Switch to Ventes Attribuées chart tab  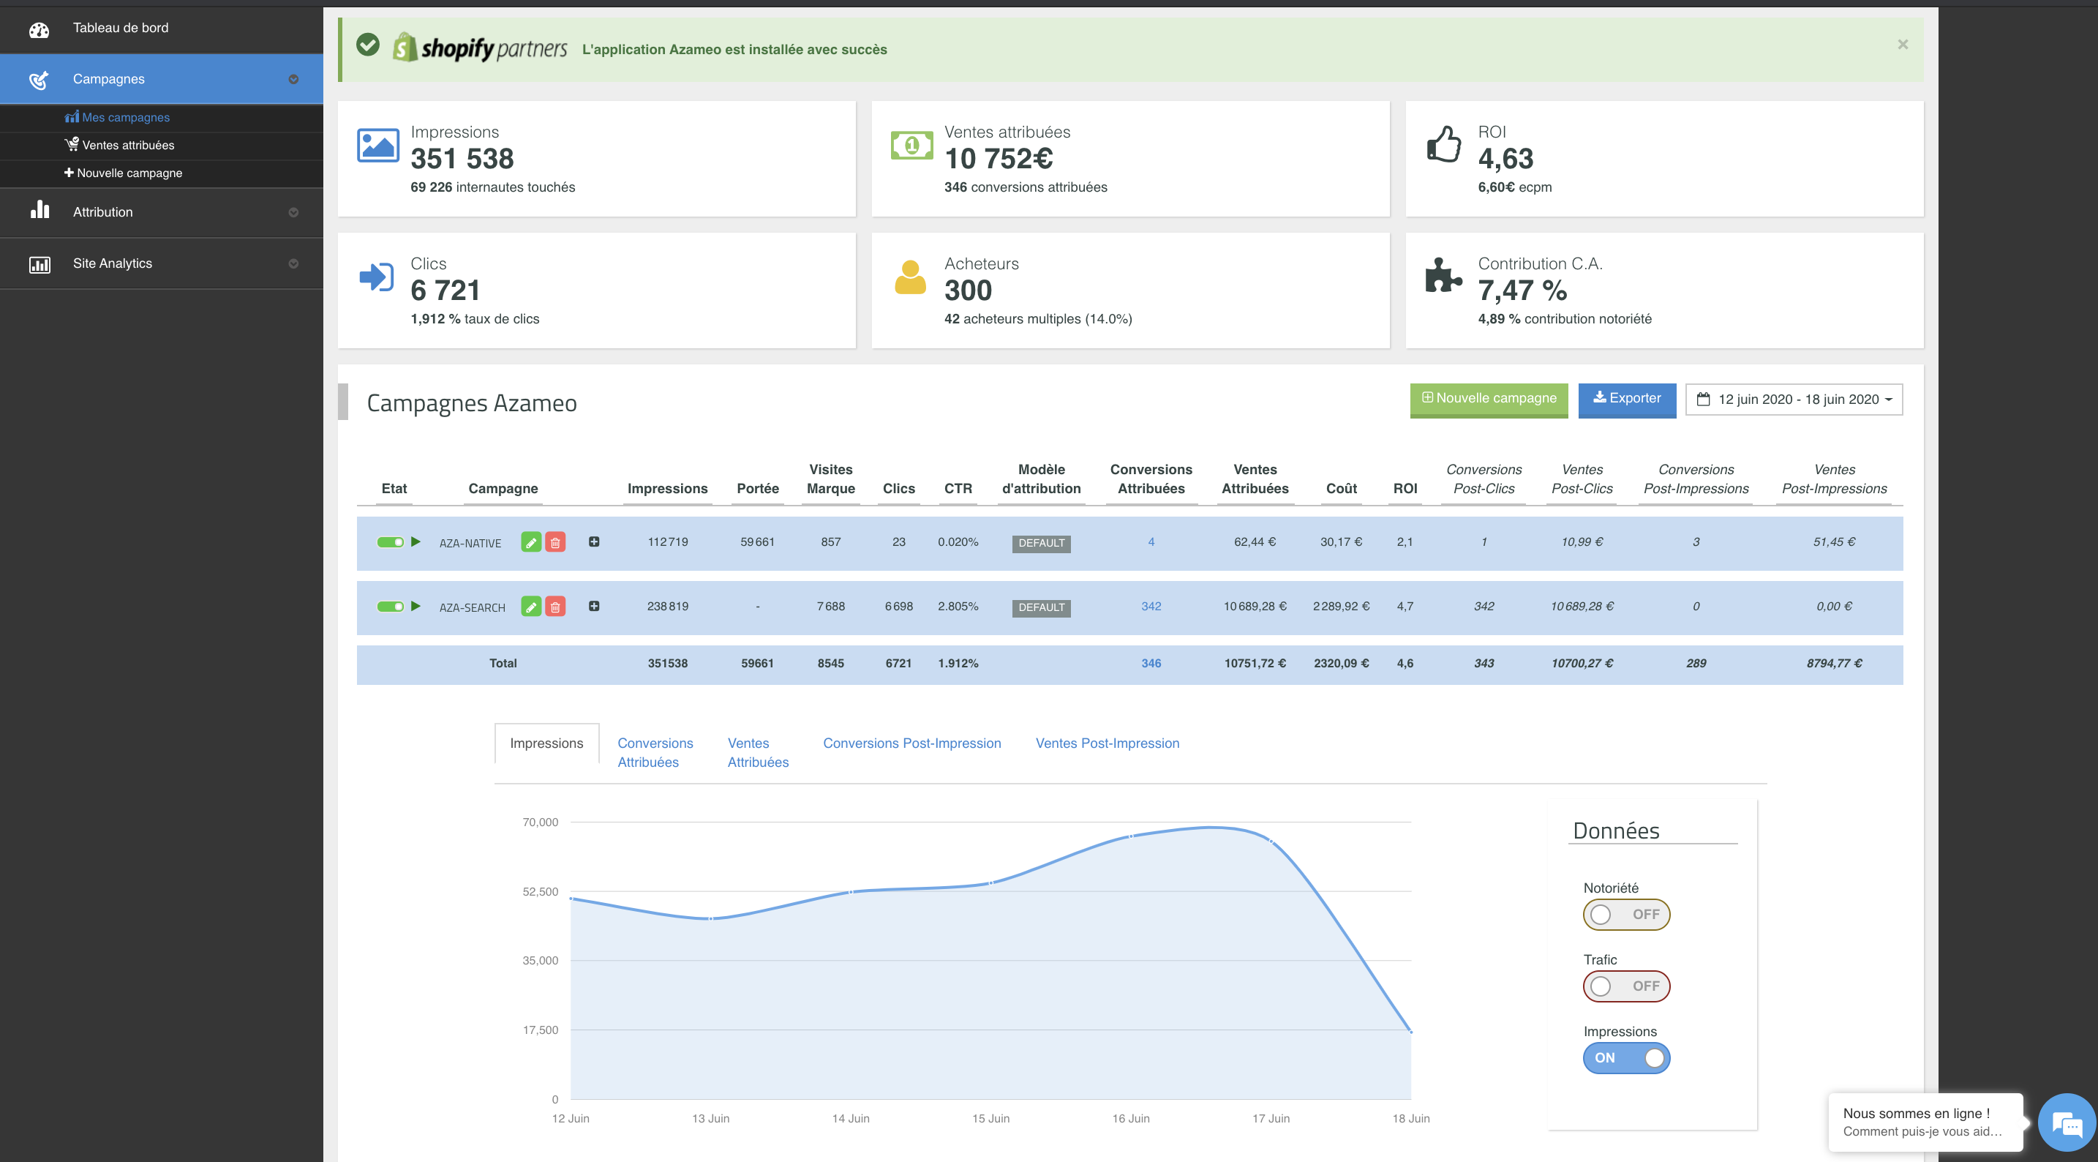tap(757, 752)
